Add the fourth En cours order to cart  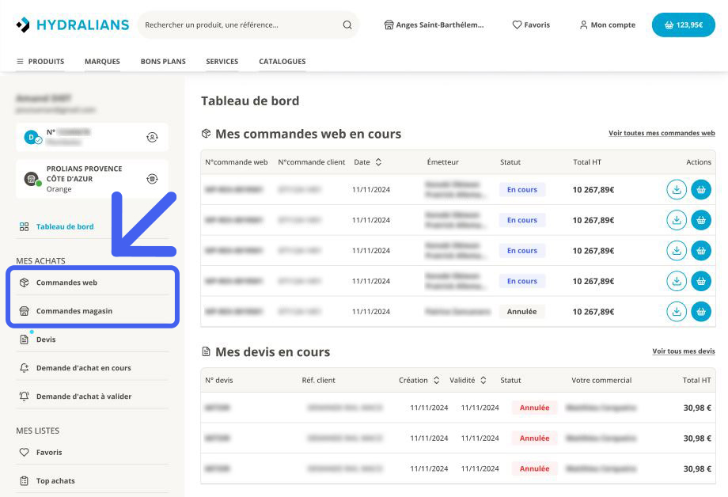click(x=701, y=281)
